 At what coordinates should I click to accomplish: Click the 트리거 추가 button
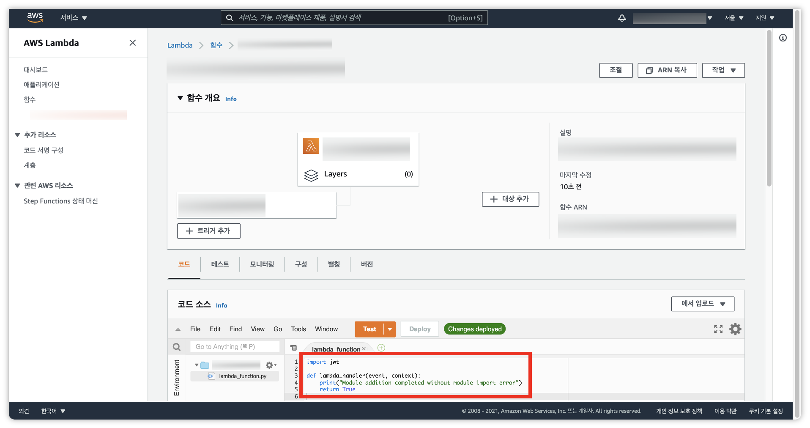(x=209, y=231)
